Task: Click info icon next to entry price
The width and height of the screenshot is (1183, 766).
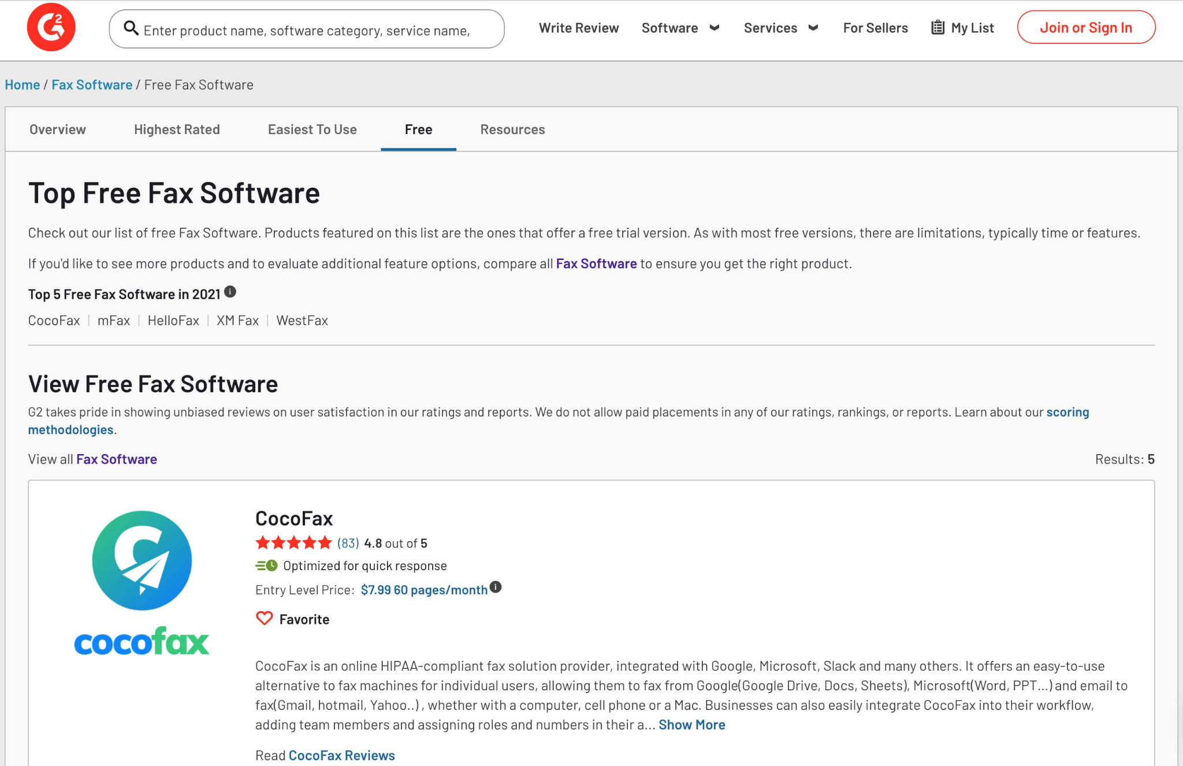Action: pyautogui.click(x=496, y=587)
